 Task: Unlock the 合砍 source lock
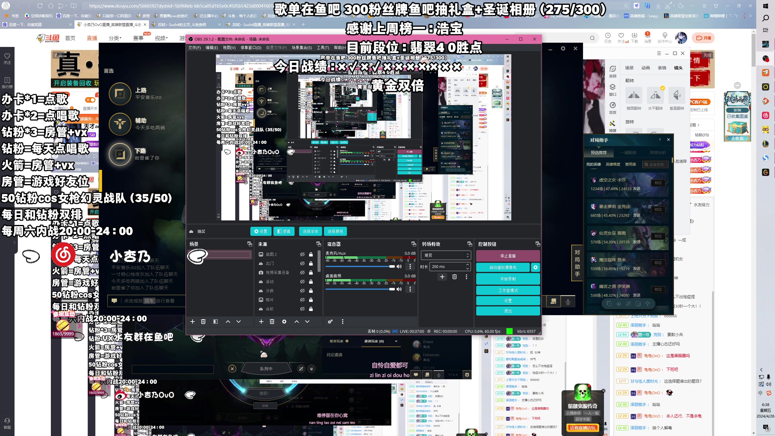pyautogui.click(x=311, y=309)
